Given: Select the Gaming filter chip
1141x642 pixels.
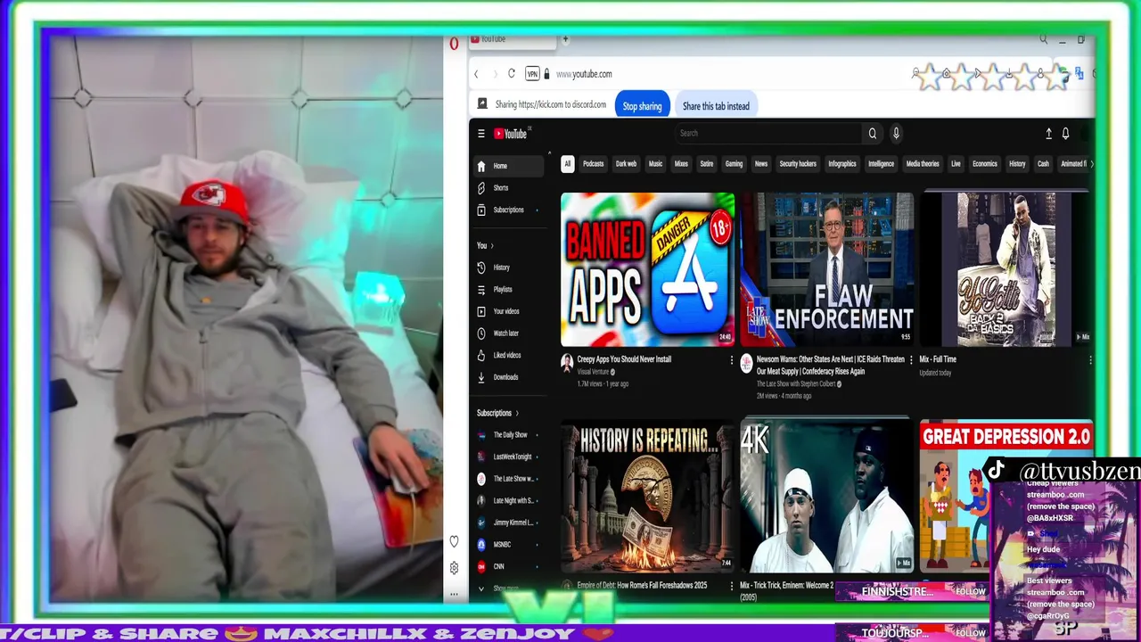Looking at the screenshot, I should 734,164.
